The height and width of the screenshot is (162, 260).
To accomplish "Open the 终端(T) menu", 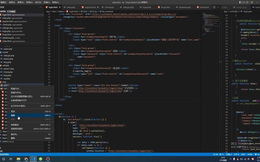I will (x=46, y=2).
